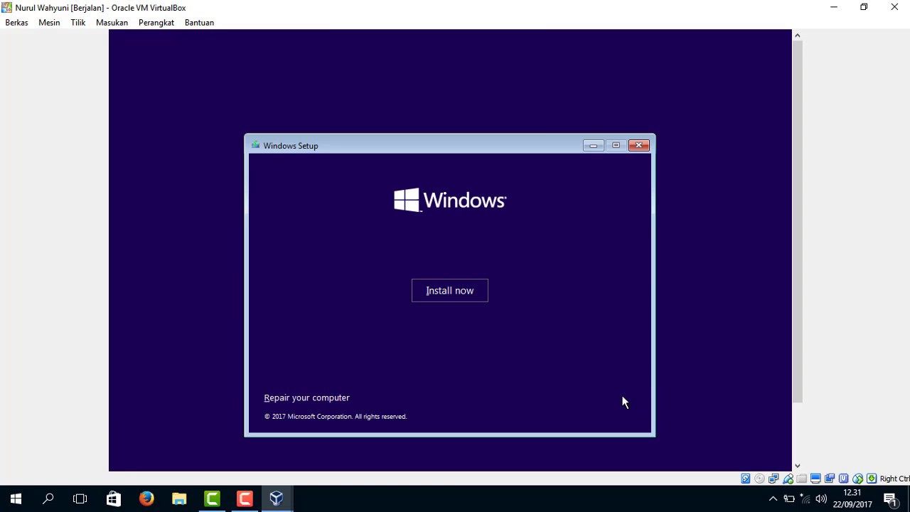Launch Firefox from the taskbar
This screenshot has height=512, width=910.
click(146, 498)
